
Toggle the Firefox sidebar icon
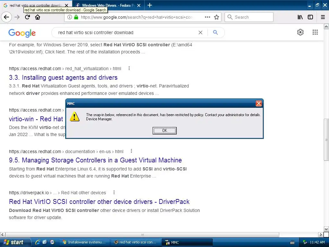point(310,17)
